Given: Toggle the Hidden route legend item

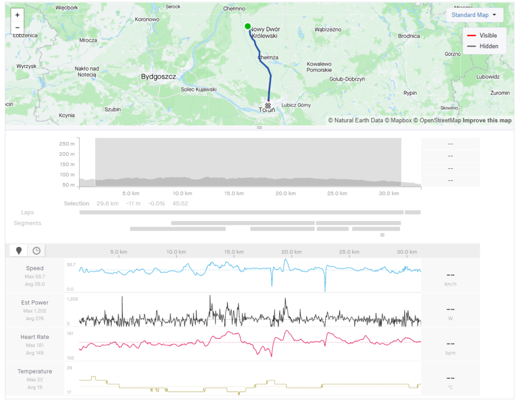Looking at the screenshot, I should click(481, 46).
